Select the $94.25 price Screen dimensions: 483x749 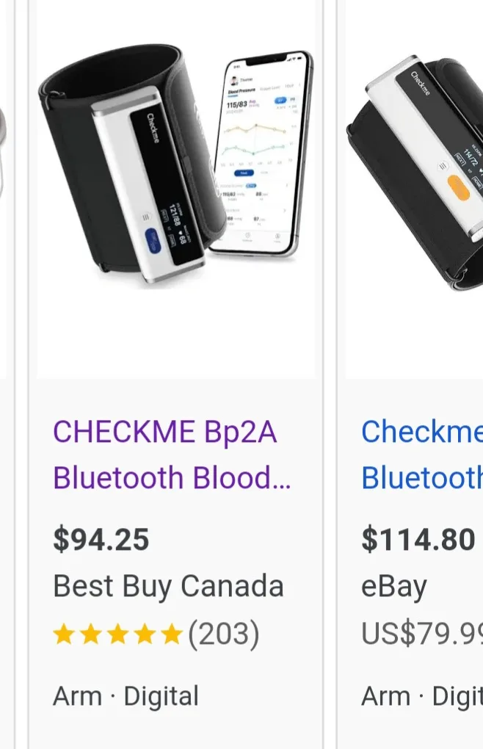[x=101, y=540]
